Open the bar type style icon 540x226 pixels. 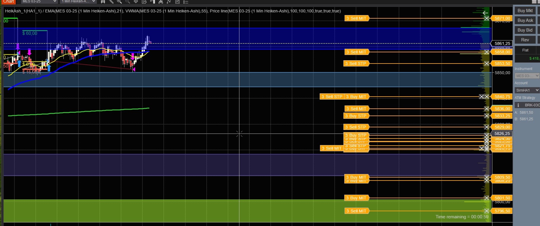pyautogui.click(x=103, y=2)
